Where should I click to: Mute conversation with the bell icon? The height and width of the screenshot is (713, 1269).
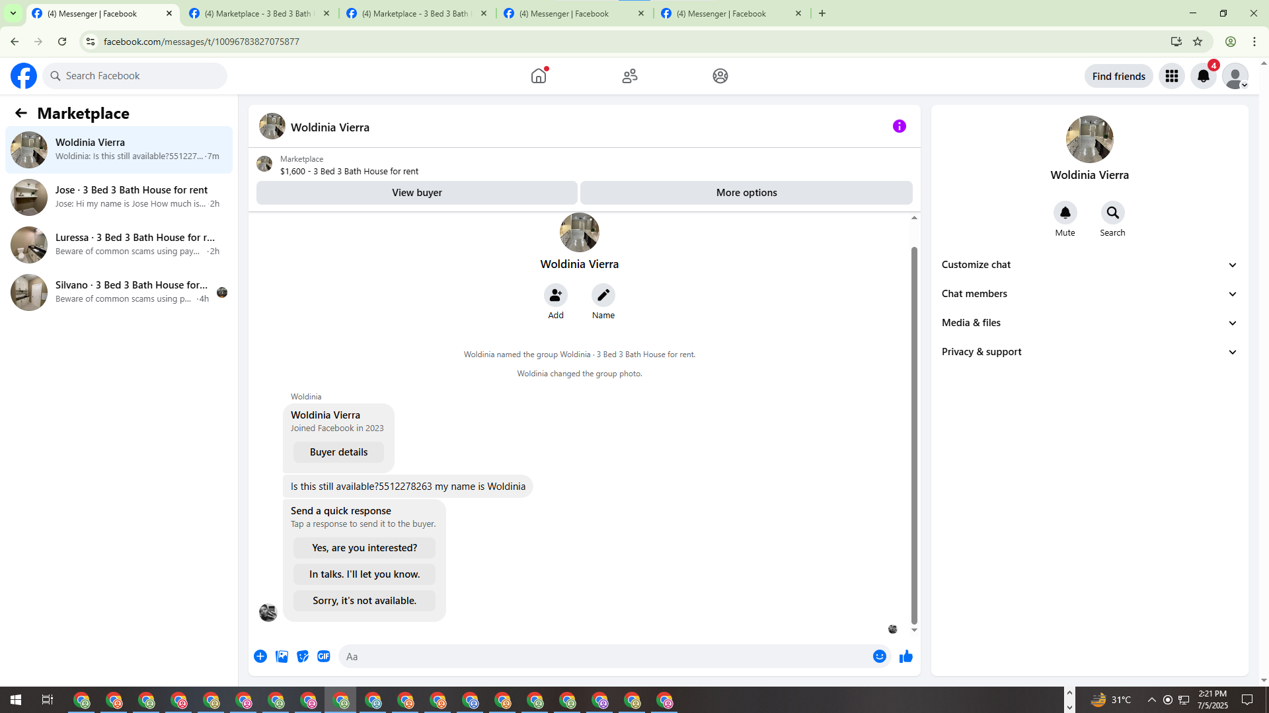coord(1065,213)
